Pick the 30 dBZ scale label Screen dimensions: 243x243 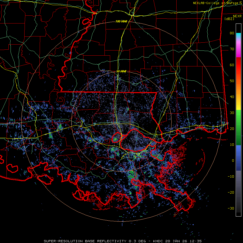[232, 113]
